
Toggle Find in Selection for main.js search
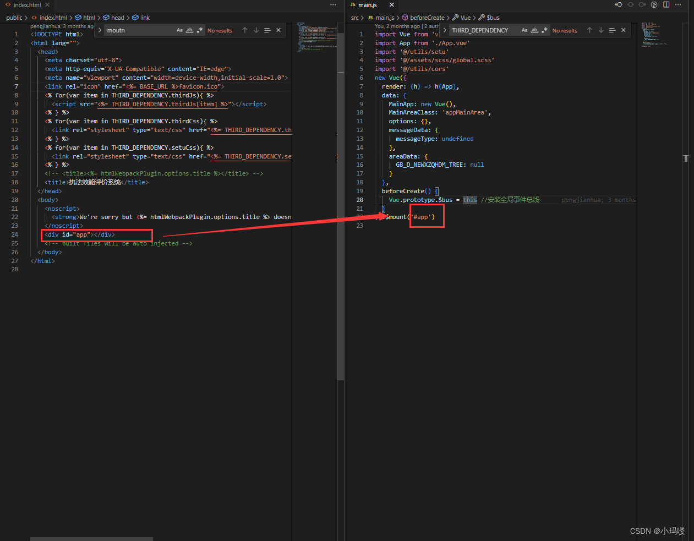click(x=612, y=30)
